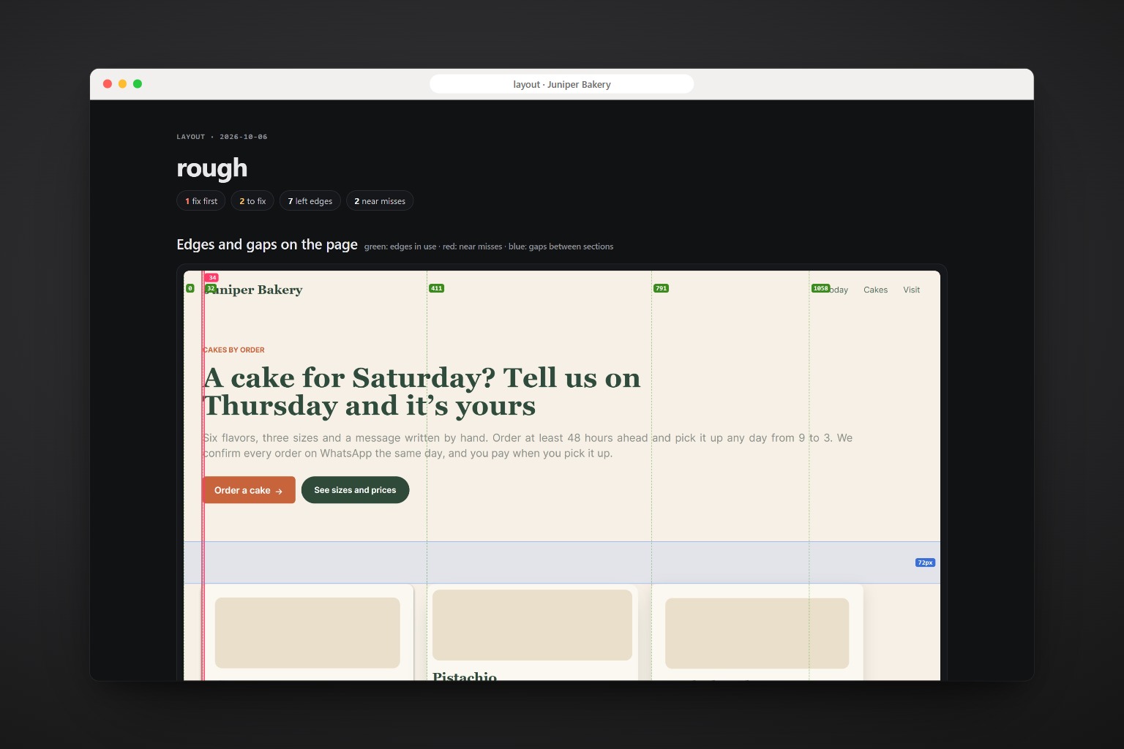Click the green 1058 edge marker
Image resolution: width=1124 pixels, height=749 pixels.
(x=820, y=288)
